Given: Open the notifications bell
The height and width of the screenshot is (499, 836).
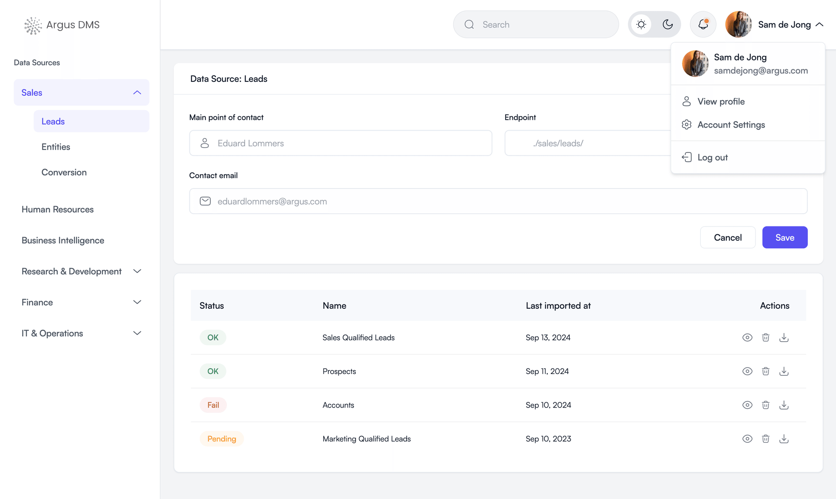Looking at the screenshot, I should pos(703,24).
